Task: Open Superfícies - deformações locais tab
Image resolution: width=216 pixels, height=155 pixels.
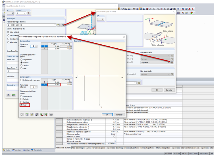Action: coord(118,148)
